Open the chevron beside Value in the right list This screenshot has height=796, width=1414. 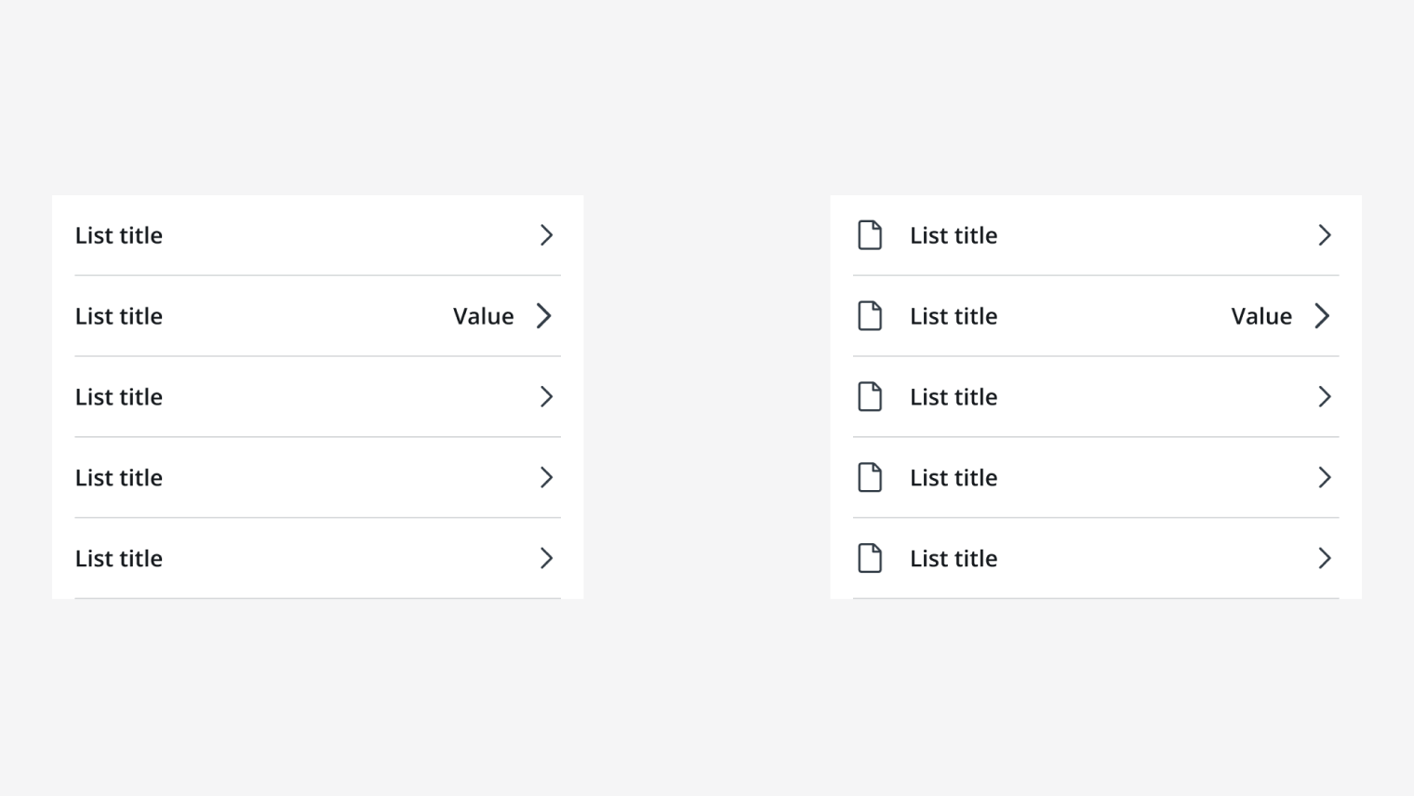[1322, 316]
